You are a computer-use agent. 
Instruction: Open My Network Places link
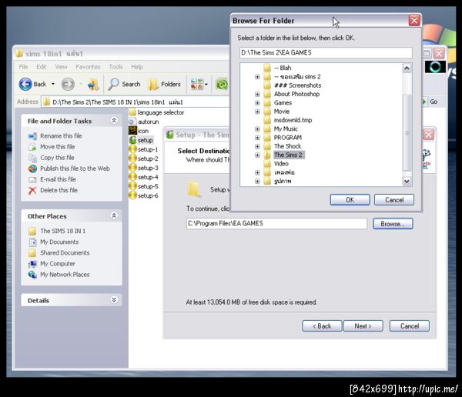[x=65, y=275]
